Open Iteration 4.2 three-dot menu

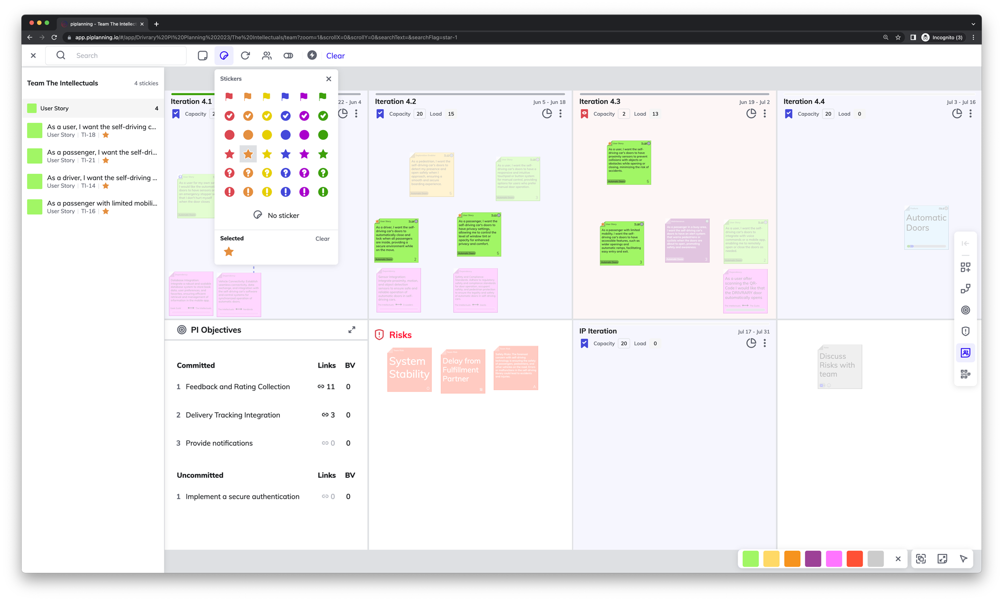point(561,114)
